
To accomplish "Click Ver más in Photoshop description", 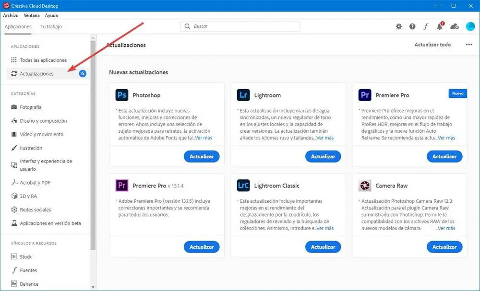I will tap(203, 138).
